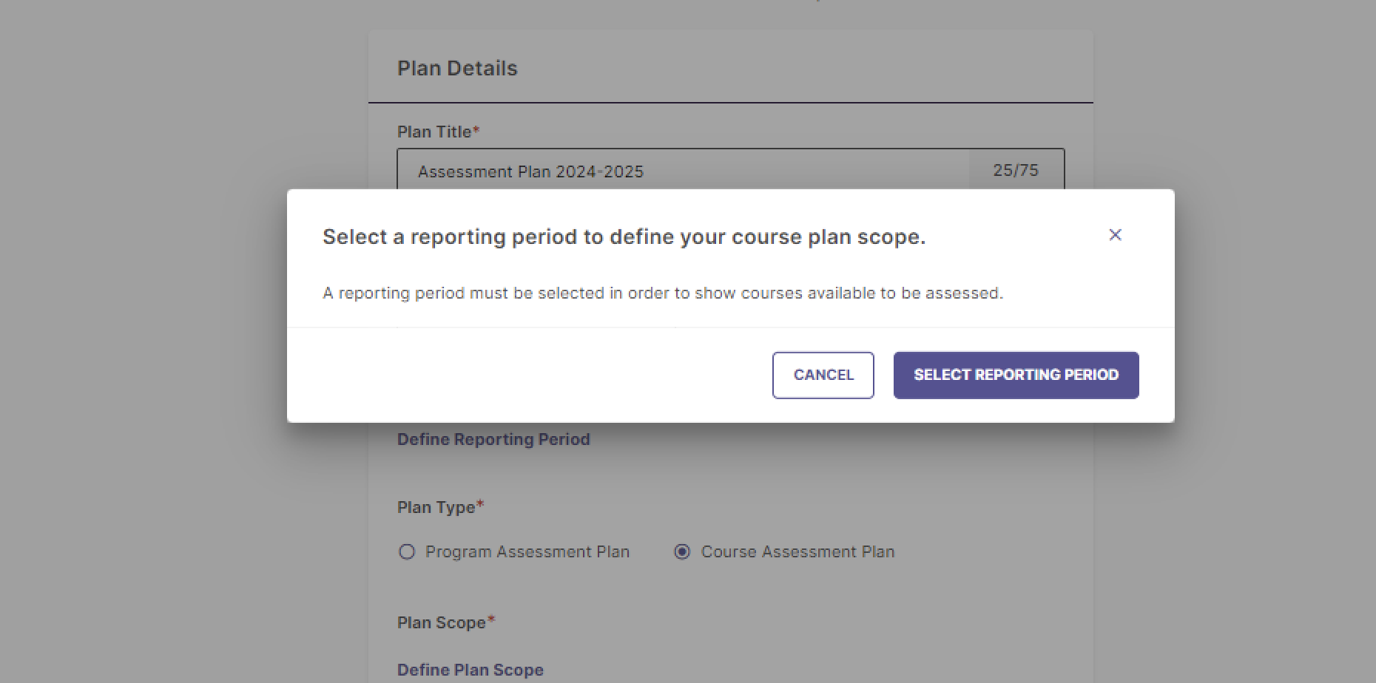The image size is (1376, 683).
Task: Click the Plan Details section heading
Action: coord(457,69)
